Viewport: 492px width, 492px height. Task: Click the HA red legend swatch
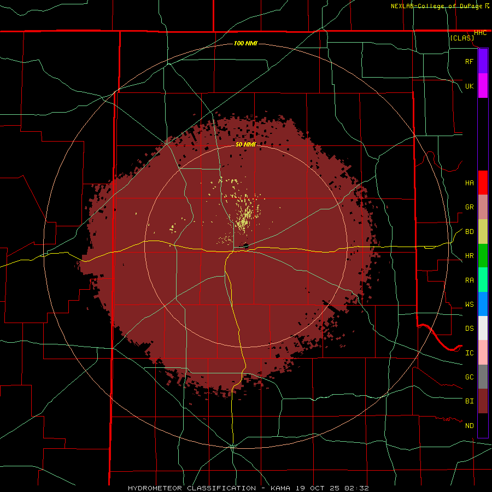click(x=483, y=183)
